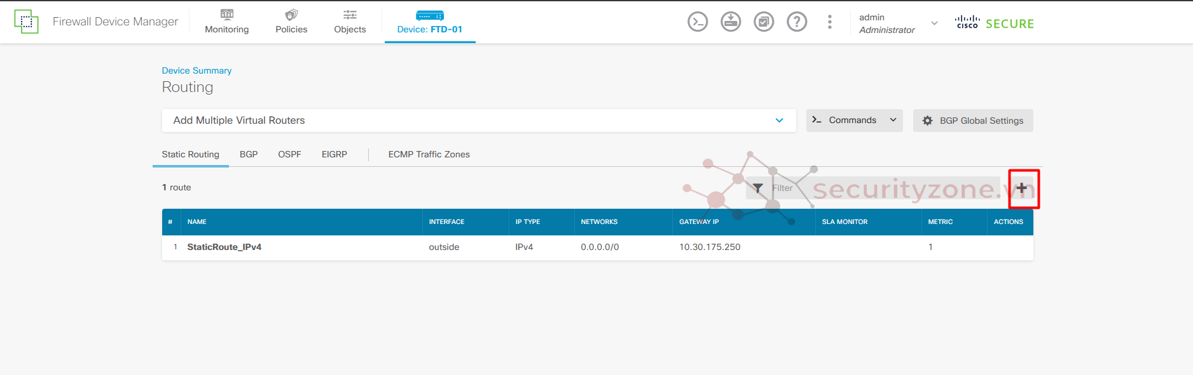Viewport: 1193px width, 375px height.
Task: Click the Firewall Device Manager logo icon
Action: pos(26,22)
